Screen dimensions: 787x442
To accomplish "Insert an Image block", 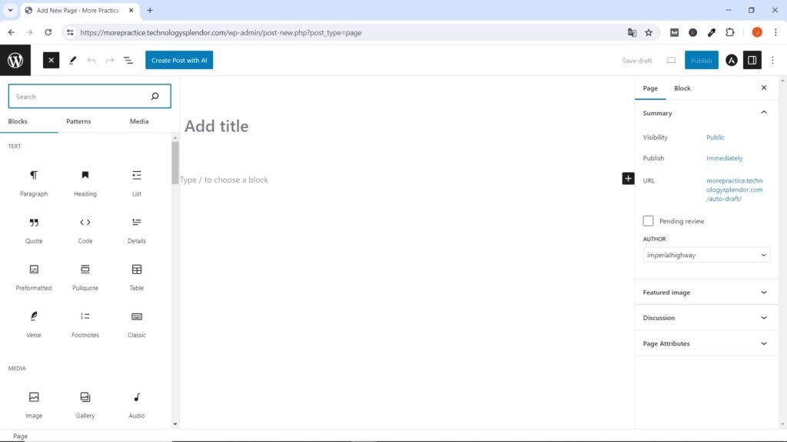I will [x=34, y=404].
